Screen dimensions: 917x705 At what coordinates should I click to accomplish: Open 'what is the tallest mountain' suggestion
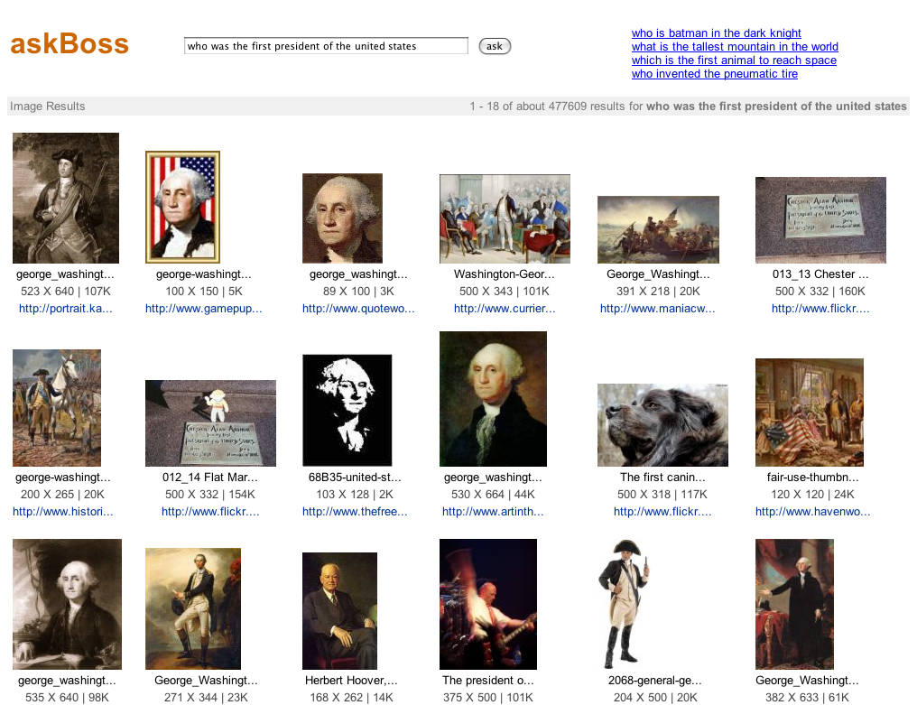tap(735, 47)
